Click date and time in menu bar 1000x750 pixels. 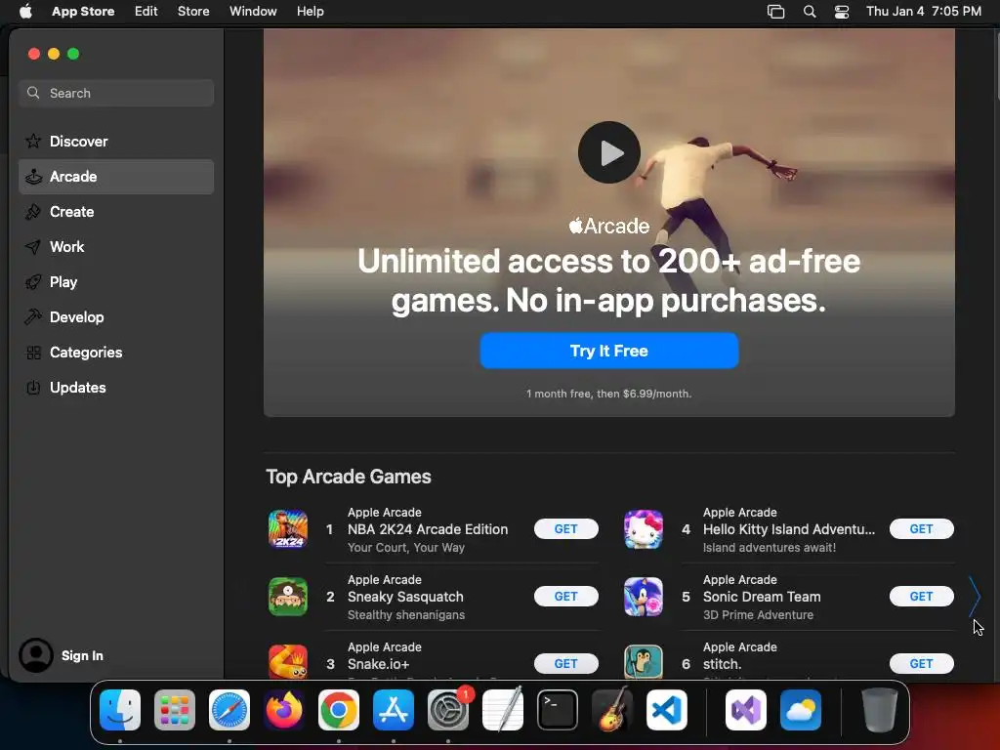pos(924,12)
